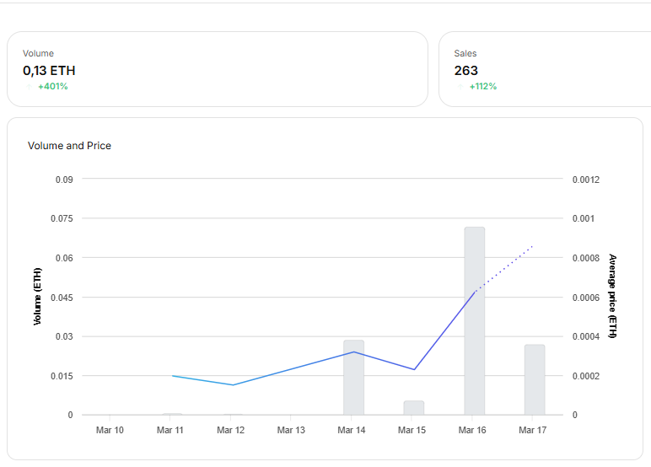Image resolution: width=651 pixels, height=467 pixels.
Task: Click the green arrow beside +401%
Action: pos(29,86)
